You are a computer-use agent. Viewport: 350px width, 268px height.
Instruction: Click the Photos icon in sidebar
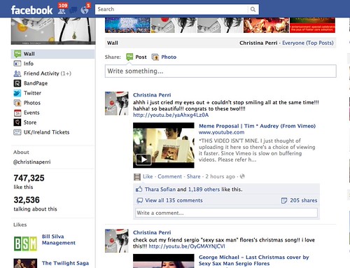17,103
